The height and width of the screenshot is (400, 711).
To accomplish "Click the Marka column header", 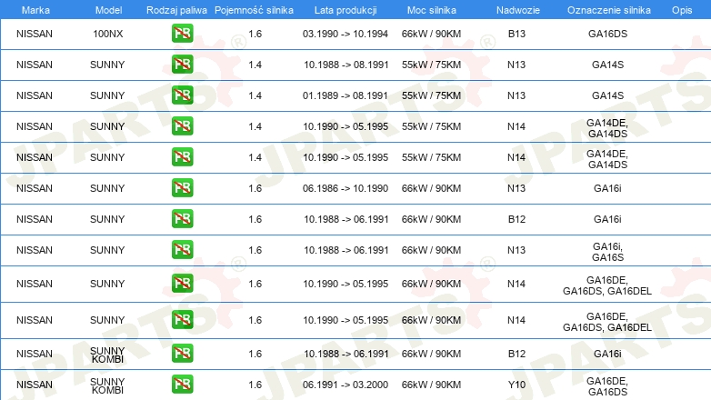I will [x=35, y=10].
